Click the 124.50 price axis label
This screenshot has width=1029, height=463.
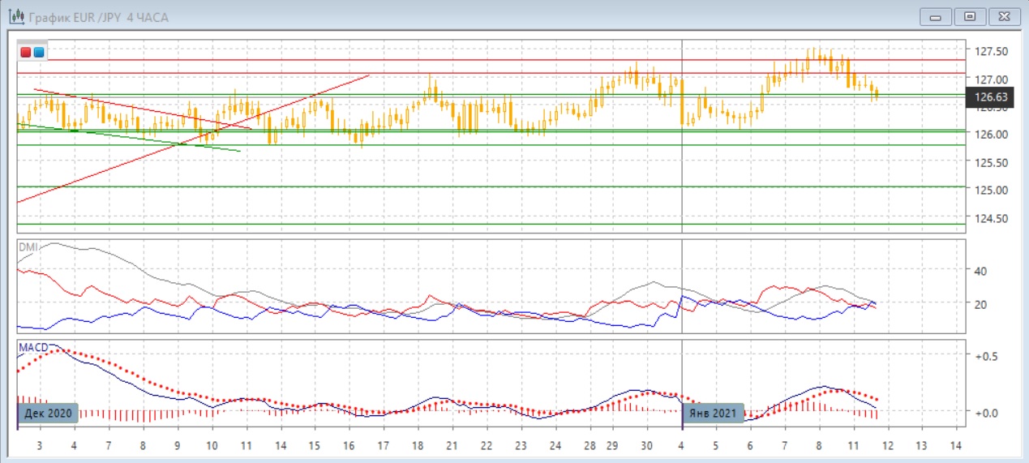[x=991, y=218]
